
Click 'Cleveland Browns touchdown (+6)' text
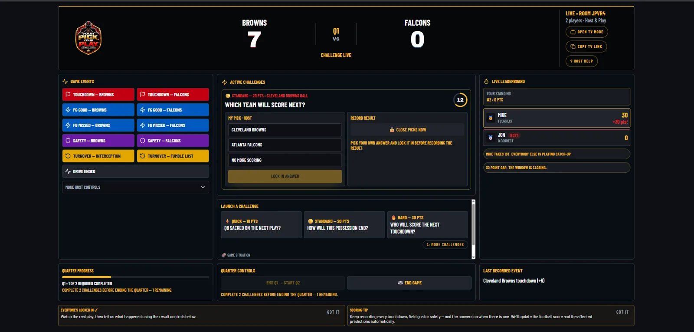click(x=514, y=281)
